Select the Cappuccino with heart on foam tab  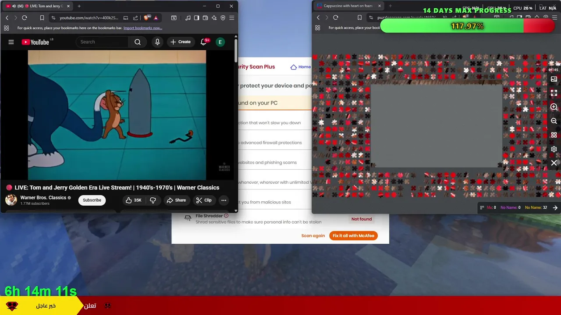click(349, 6)
